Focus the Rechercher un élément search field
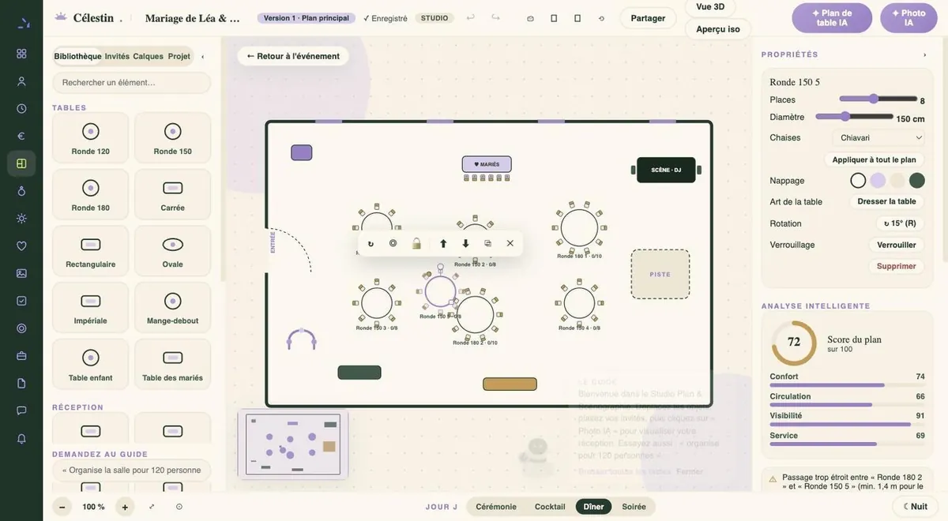Image resolution: width=948 pixels, height=521 pixels. (x=131, y=82)
